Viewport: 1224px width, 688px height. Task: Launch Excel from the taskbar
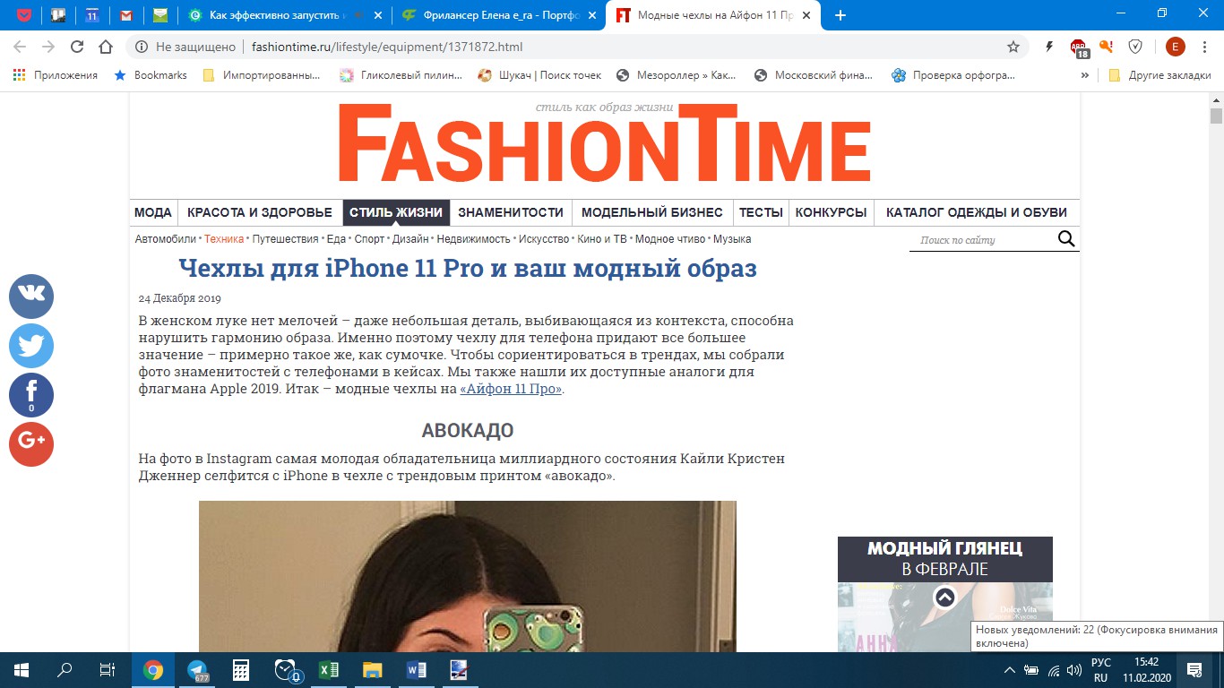(x=329, y=669)
